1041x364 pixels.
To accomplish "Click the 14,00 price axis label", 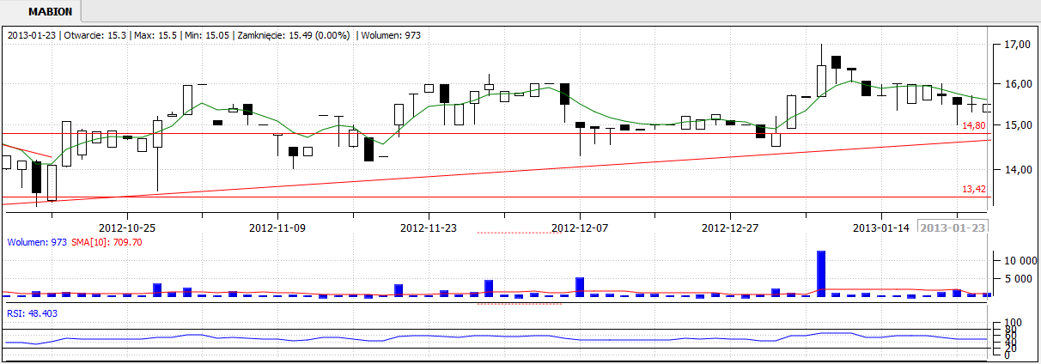I will (x=1017, y=170).
